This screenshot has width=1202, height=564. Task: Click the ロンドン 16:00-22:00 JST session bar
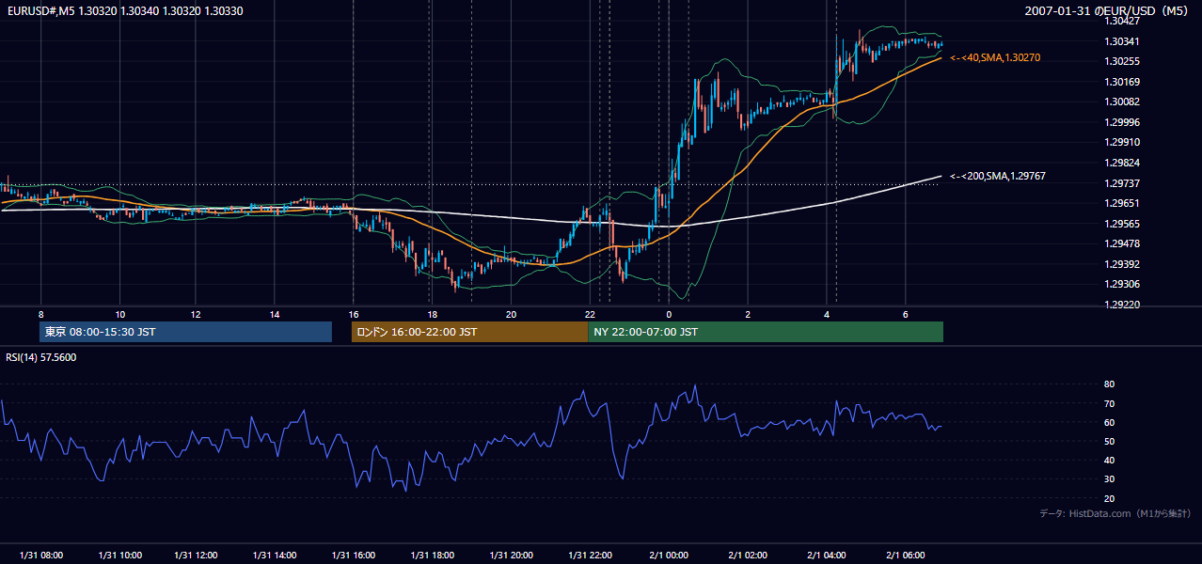tap(469, 332)
